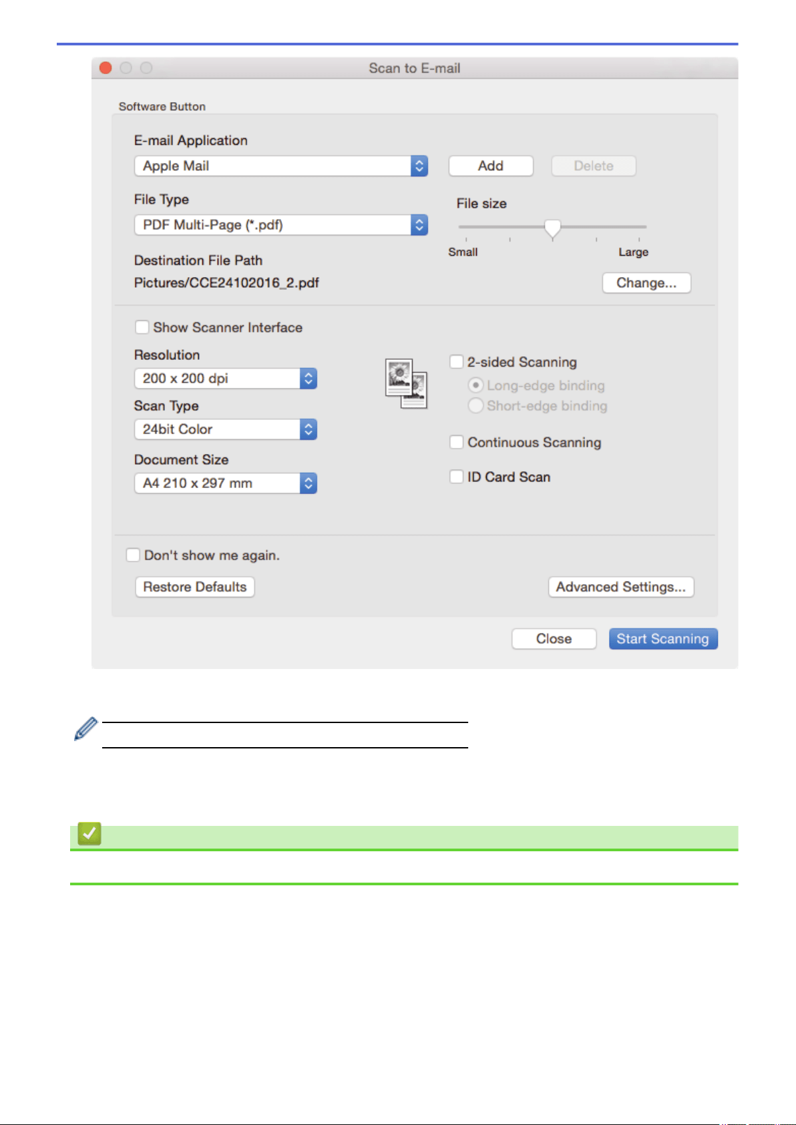Select the Long-edge binding radio button

click(x=475, y=385)
